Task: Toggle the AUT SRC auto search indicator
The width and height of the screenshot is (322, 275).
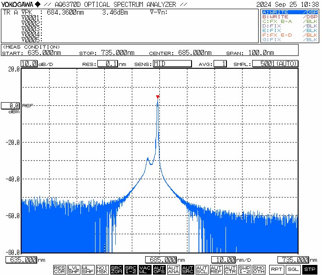Action: point(187,269)
